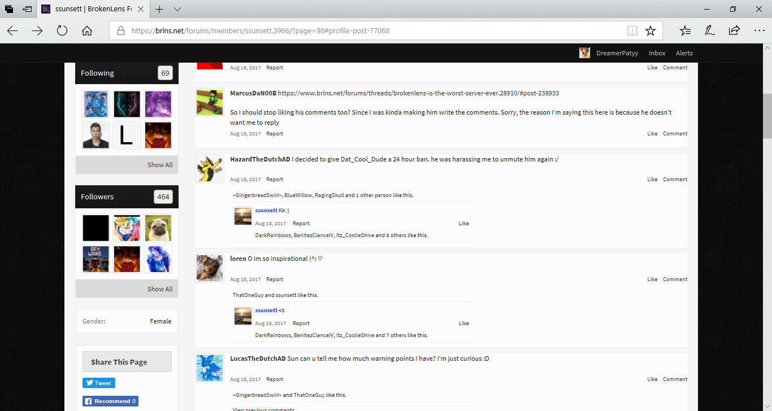The image size is (772, 411).
Task: Open the Sky Wars avatar in Followers
Action: (96, 259)
